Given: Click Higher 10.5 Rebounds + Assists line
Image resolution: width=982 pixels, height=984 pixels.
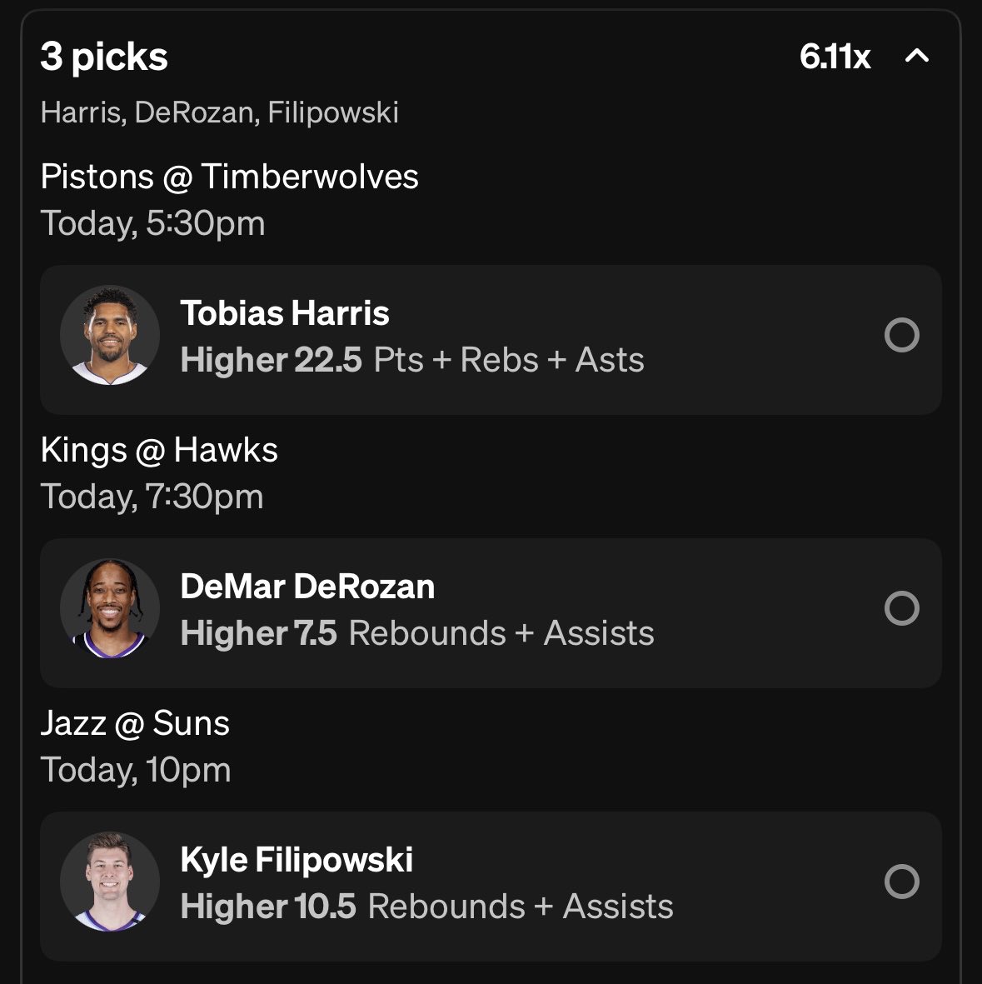Looking at the screenshot, I should (x=426, y=907).
